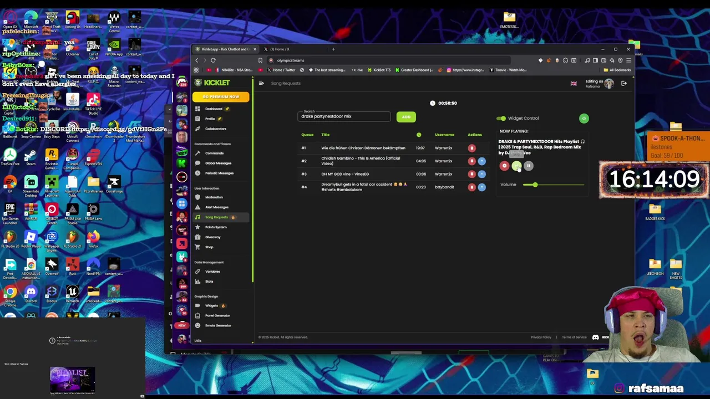Open the KickBot TTS bookmark
This screenshot has width=710, height=399.
pos(379,70)
